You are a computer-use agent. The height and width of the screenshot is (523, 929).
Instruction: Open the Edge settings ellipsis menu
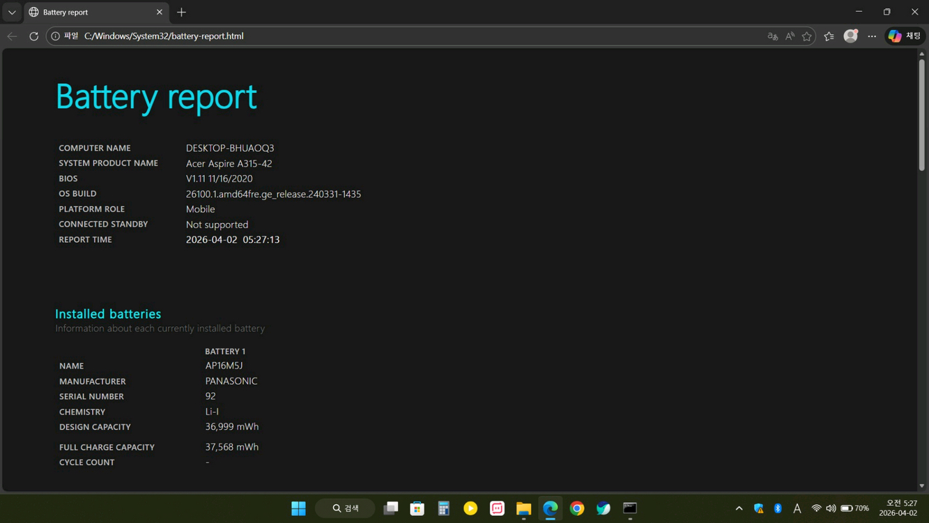coord(872,36)
